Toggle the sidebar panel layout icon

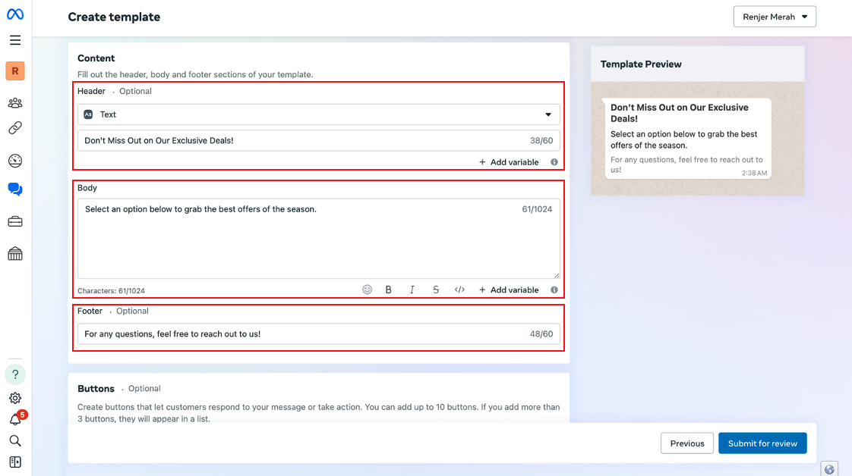15,462
